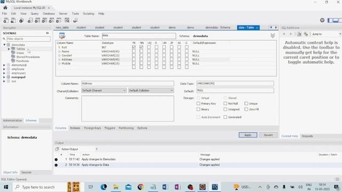The height and width of the screenshot is (192, 342).
Task: Click the Revert button
Action: click(x=268, y=135)
